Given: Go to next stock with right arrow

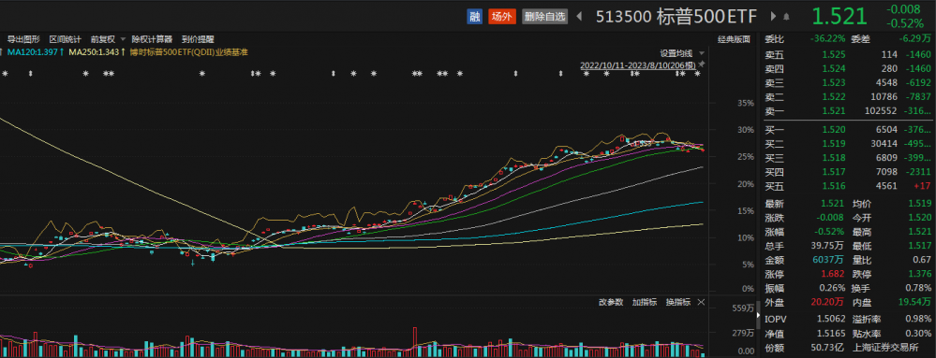Looking at the screenshot, I should [774, 17].
